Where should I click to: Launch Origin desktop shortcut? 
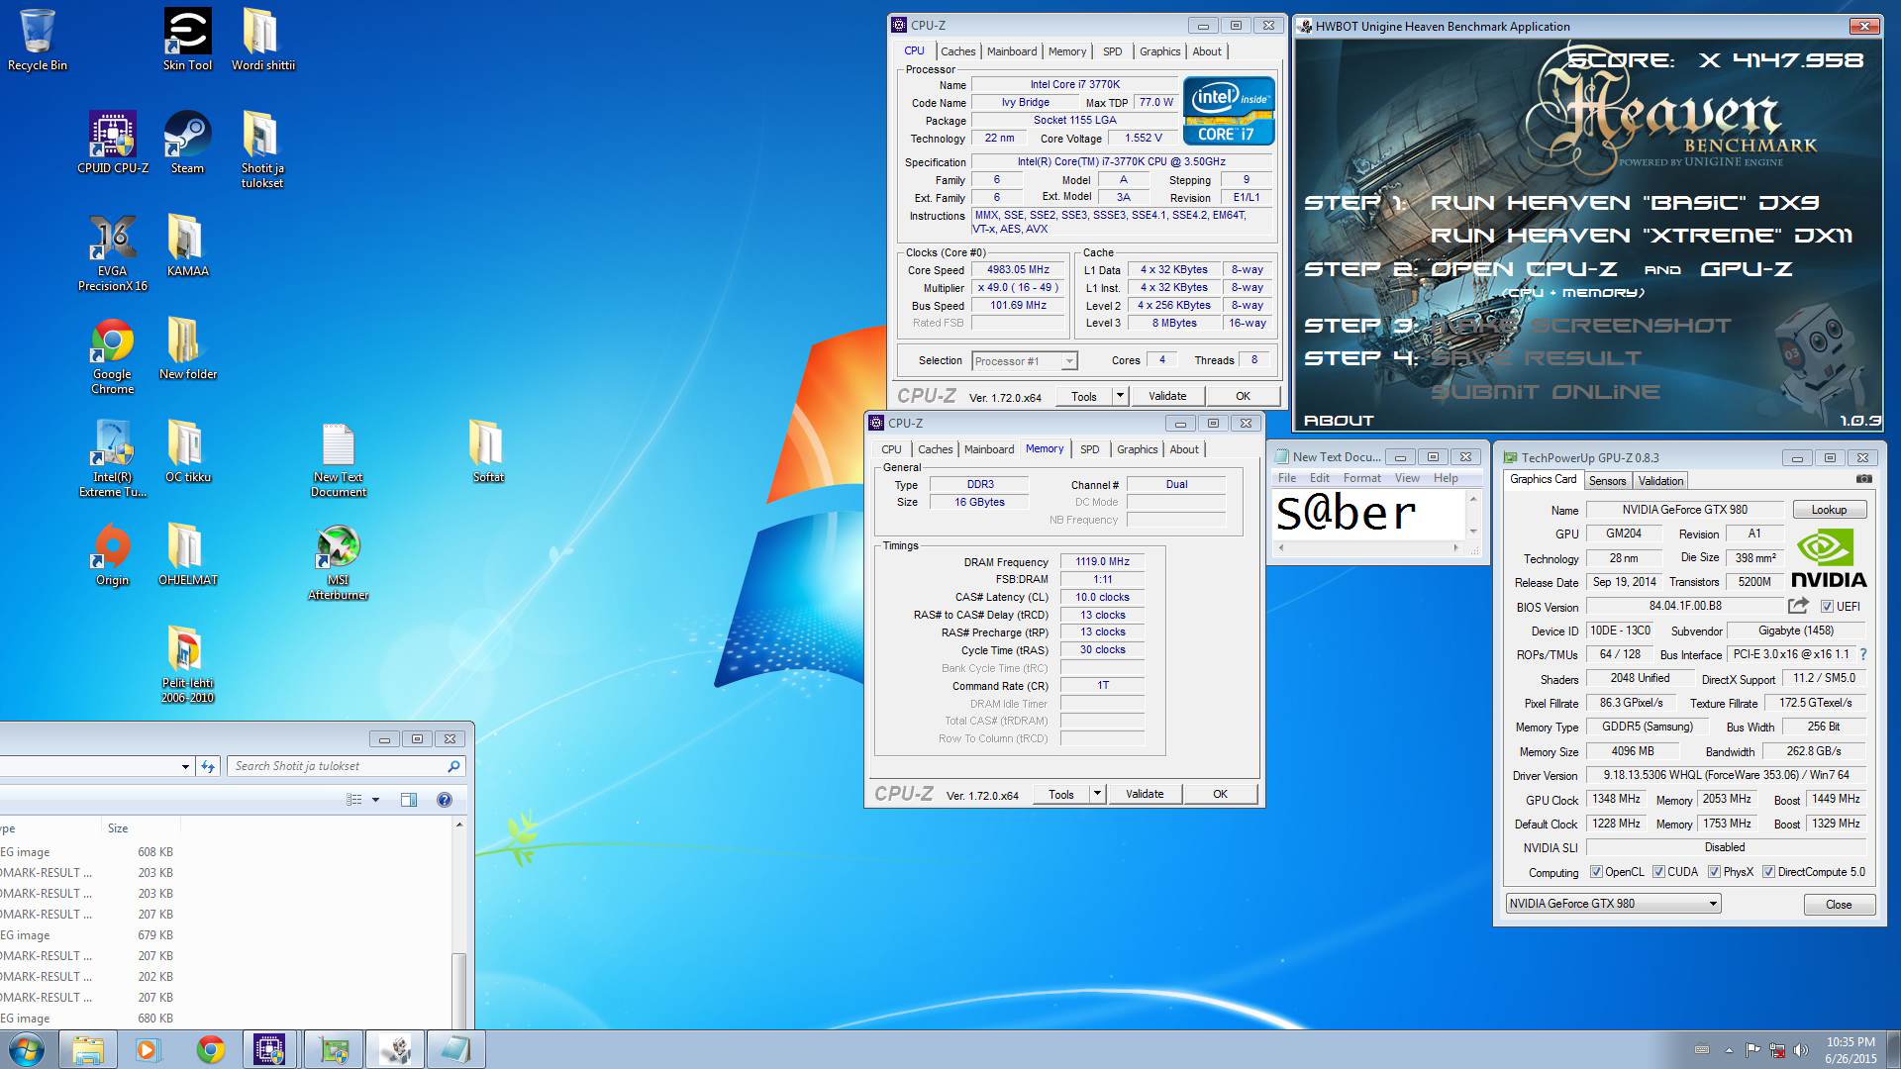point(113,554)
